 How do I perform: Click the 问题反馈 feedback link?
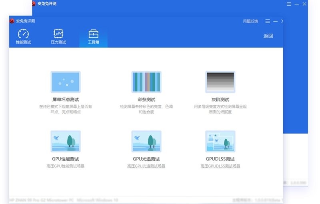250,21
